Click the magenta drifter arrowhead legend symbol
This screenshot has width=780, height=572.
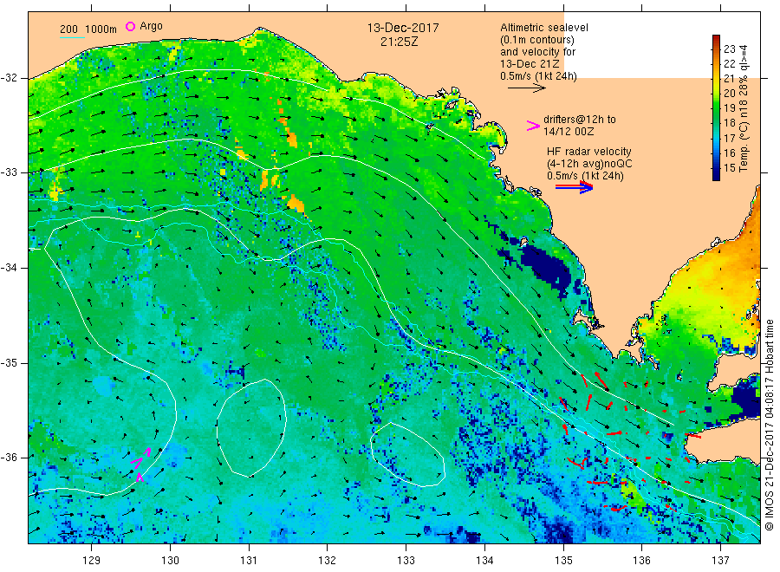click(x=533, y=126)
